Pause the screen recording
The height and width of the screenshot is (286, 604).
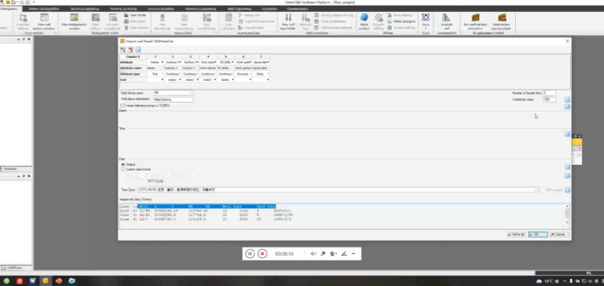pyautogui.click(x=250, y=254)
